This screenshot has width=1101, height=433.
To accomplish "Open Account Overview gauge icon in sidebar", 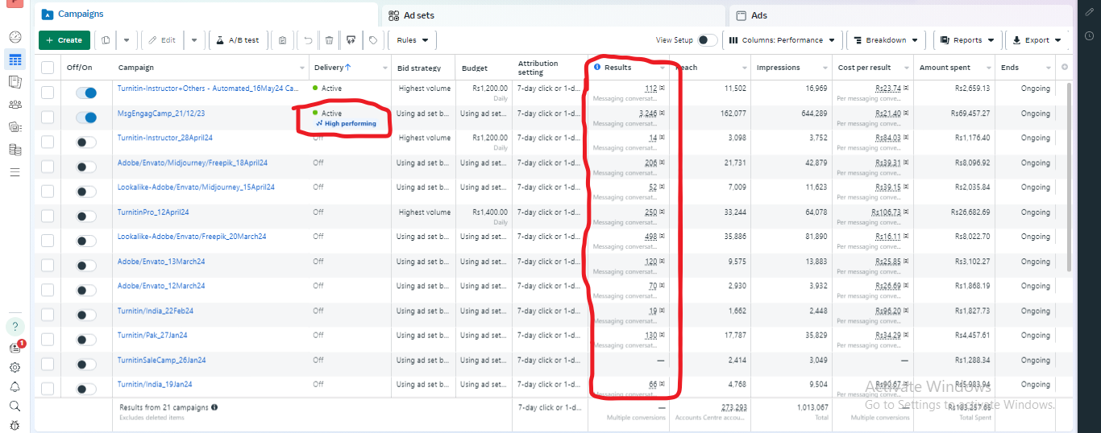I will [15, 37].
